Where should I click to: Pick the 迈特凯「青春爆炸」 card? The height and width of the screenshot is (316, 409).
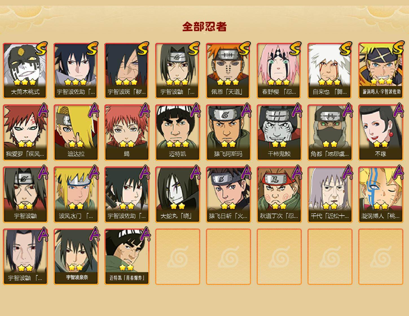pyautogui.click(x=127, y=257)
